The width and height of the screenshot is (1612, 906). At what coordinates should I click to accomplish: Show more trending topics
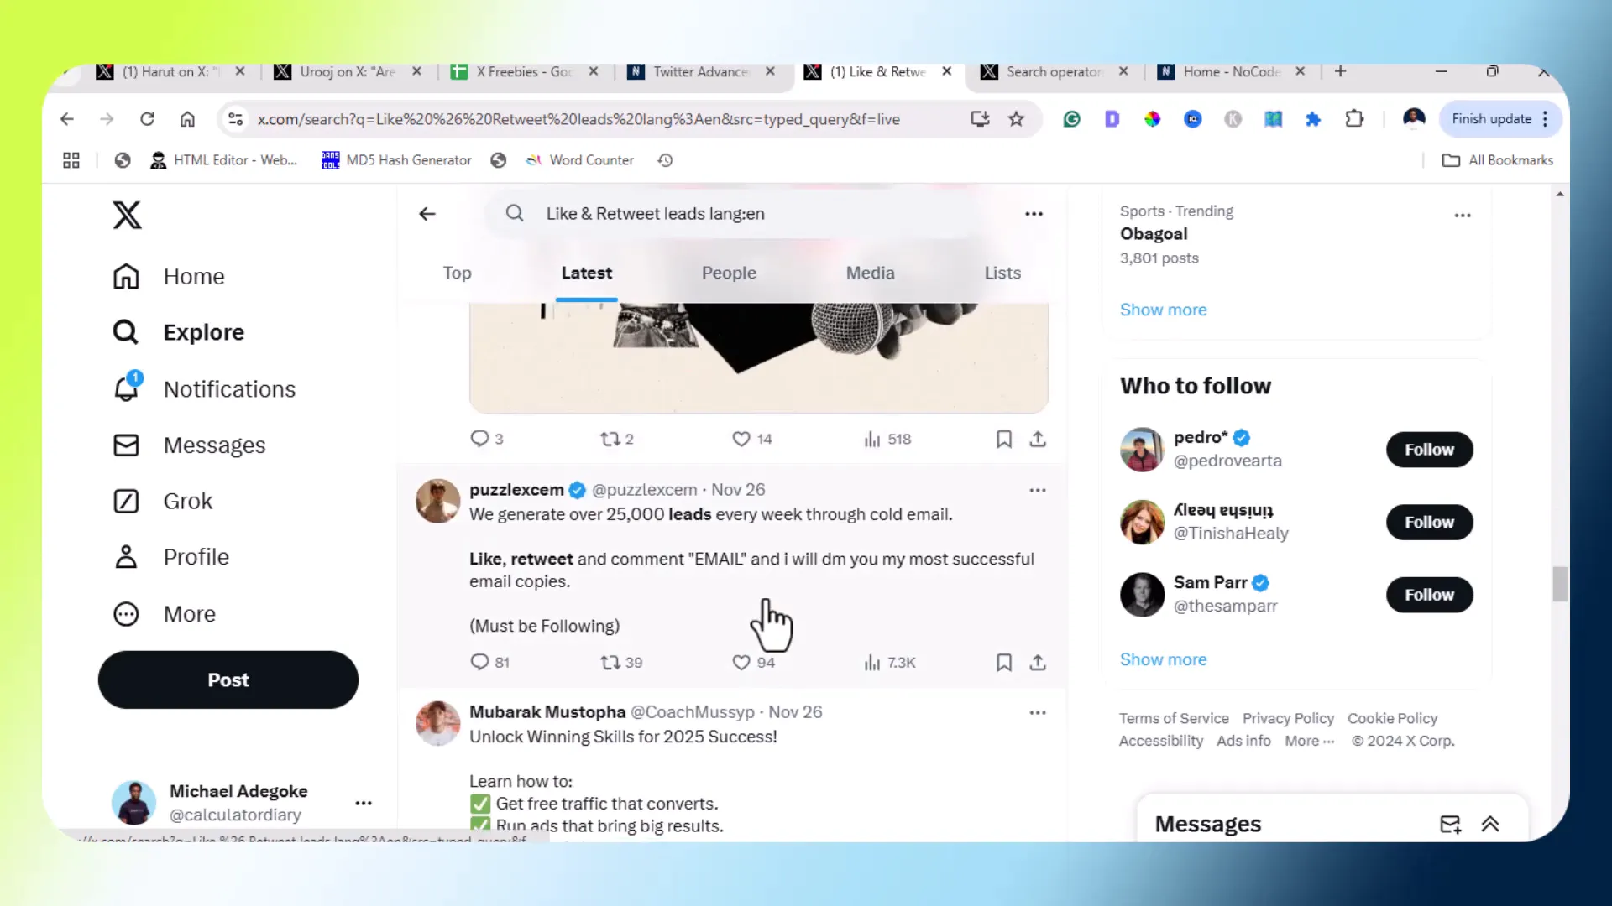click(1163, 310)
